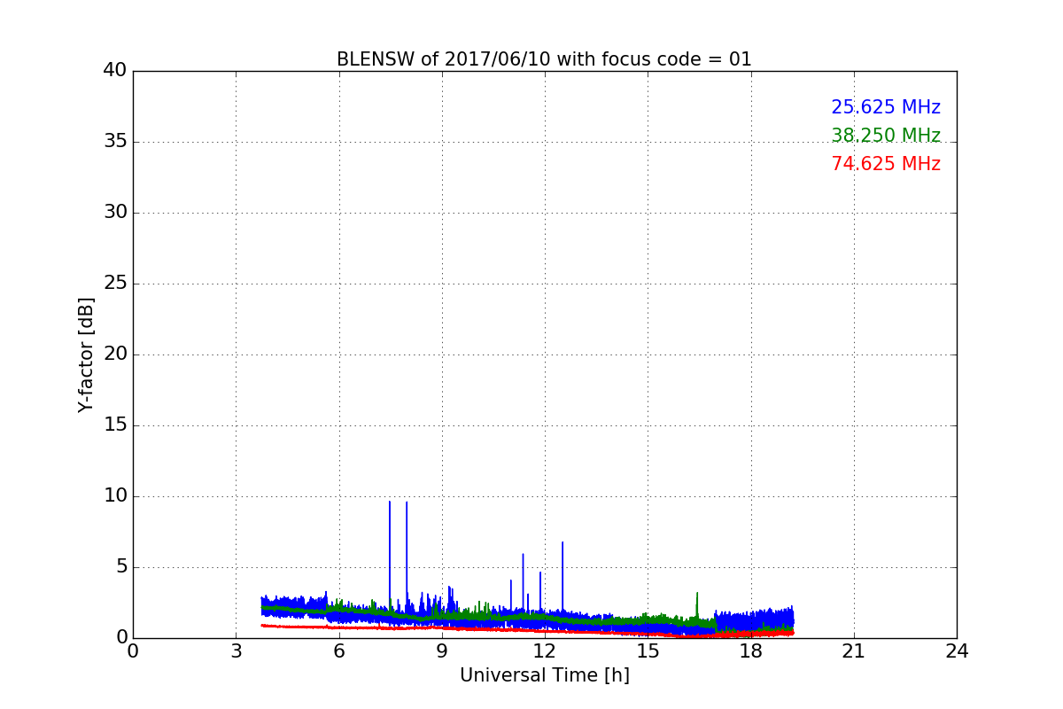Viewport: 1063px width, 709px height.
Task: Click the x-axis tick label 18
Action: [750, 651]
